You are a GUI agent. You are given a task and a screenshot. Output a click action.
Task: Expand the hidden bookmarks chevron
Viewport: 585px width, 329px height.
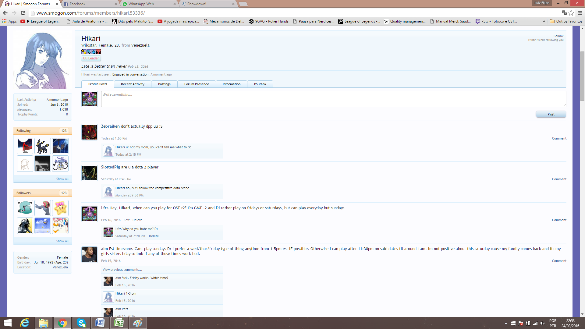click(x=544, y=21)
